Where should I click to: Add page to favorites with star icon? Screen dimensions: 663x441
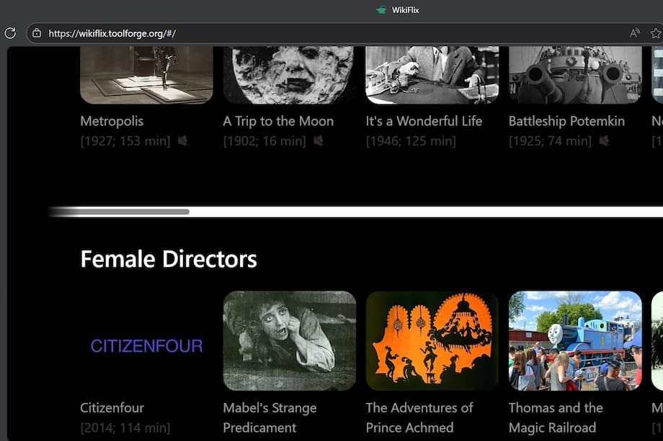pyautogui.click(x=655, y=33)
